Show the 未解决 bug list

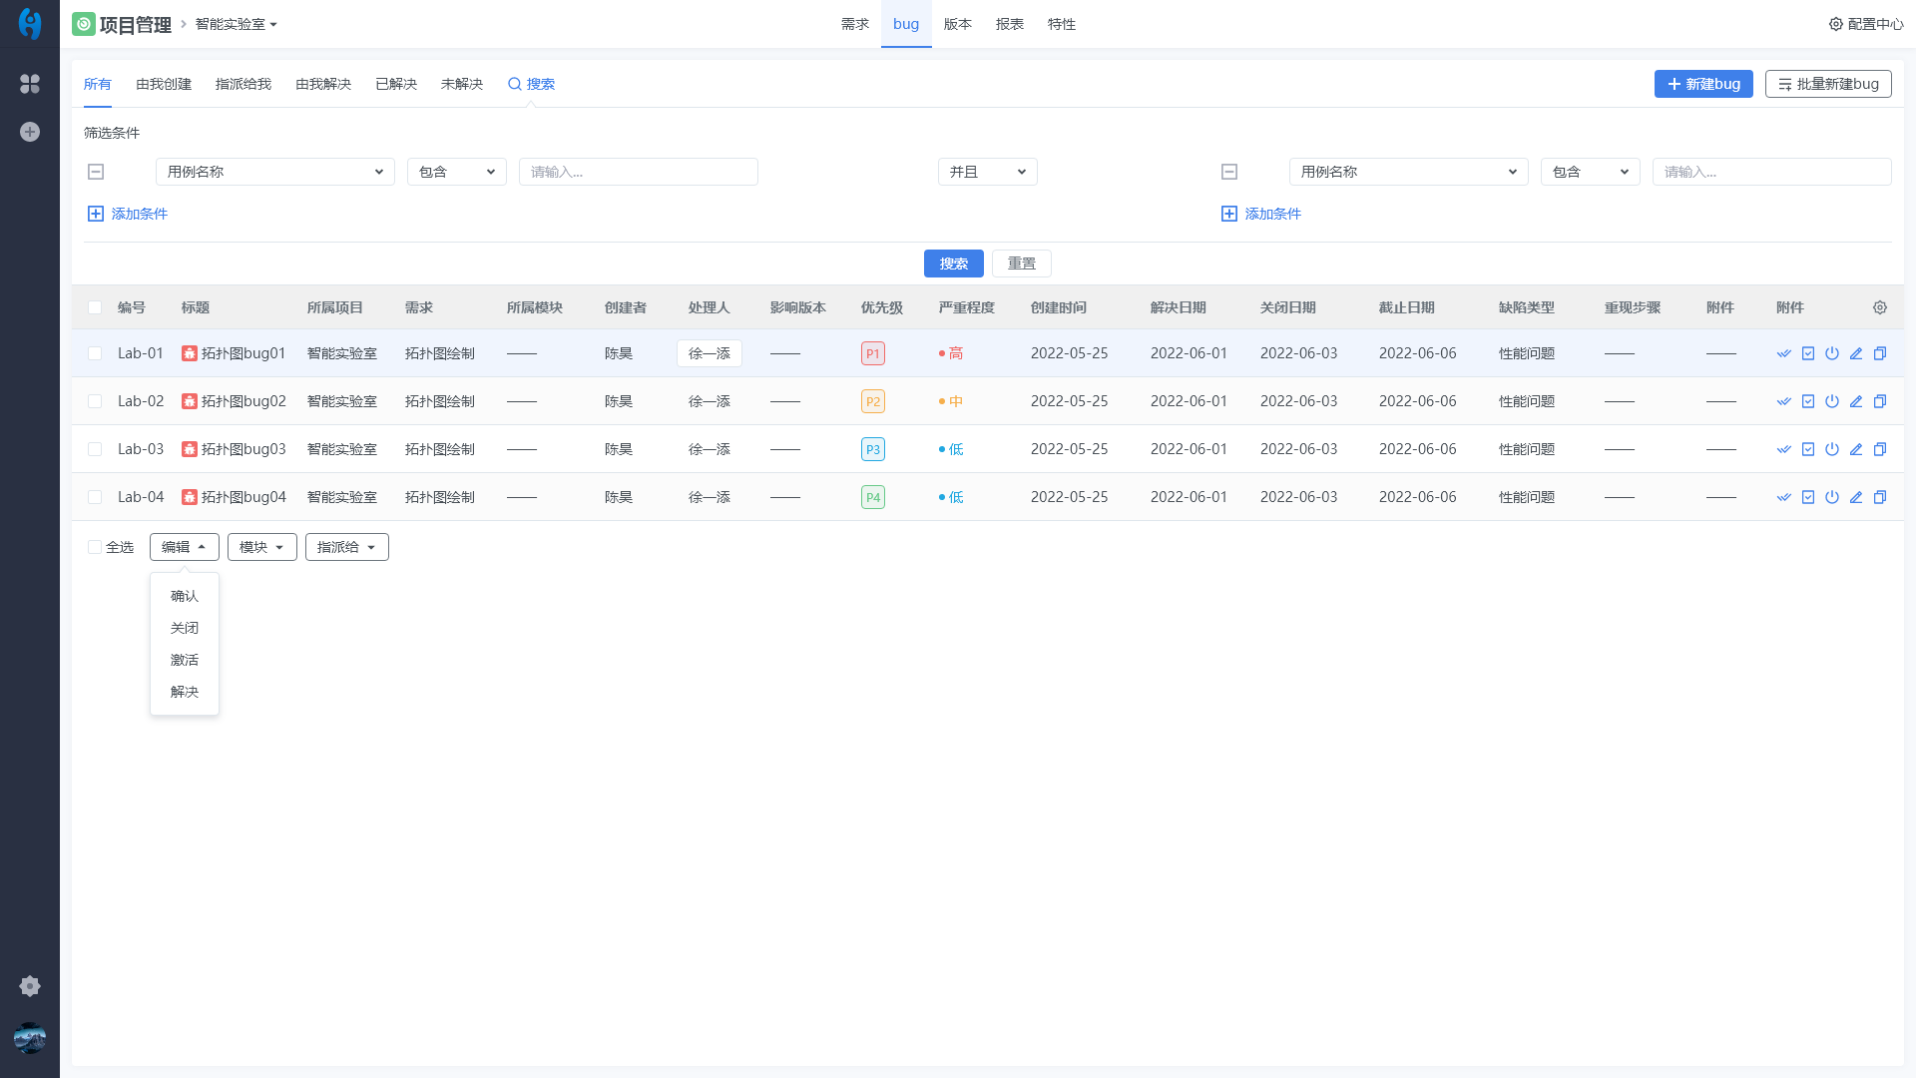tap(462, 84)
